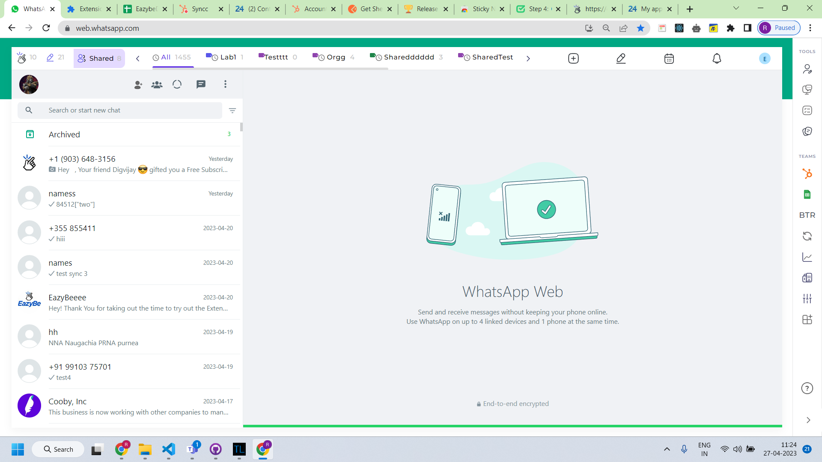The height and width of the screenshot is (462, 822).
Task: Open the new chat icon
Action: [x=201, y=84]
